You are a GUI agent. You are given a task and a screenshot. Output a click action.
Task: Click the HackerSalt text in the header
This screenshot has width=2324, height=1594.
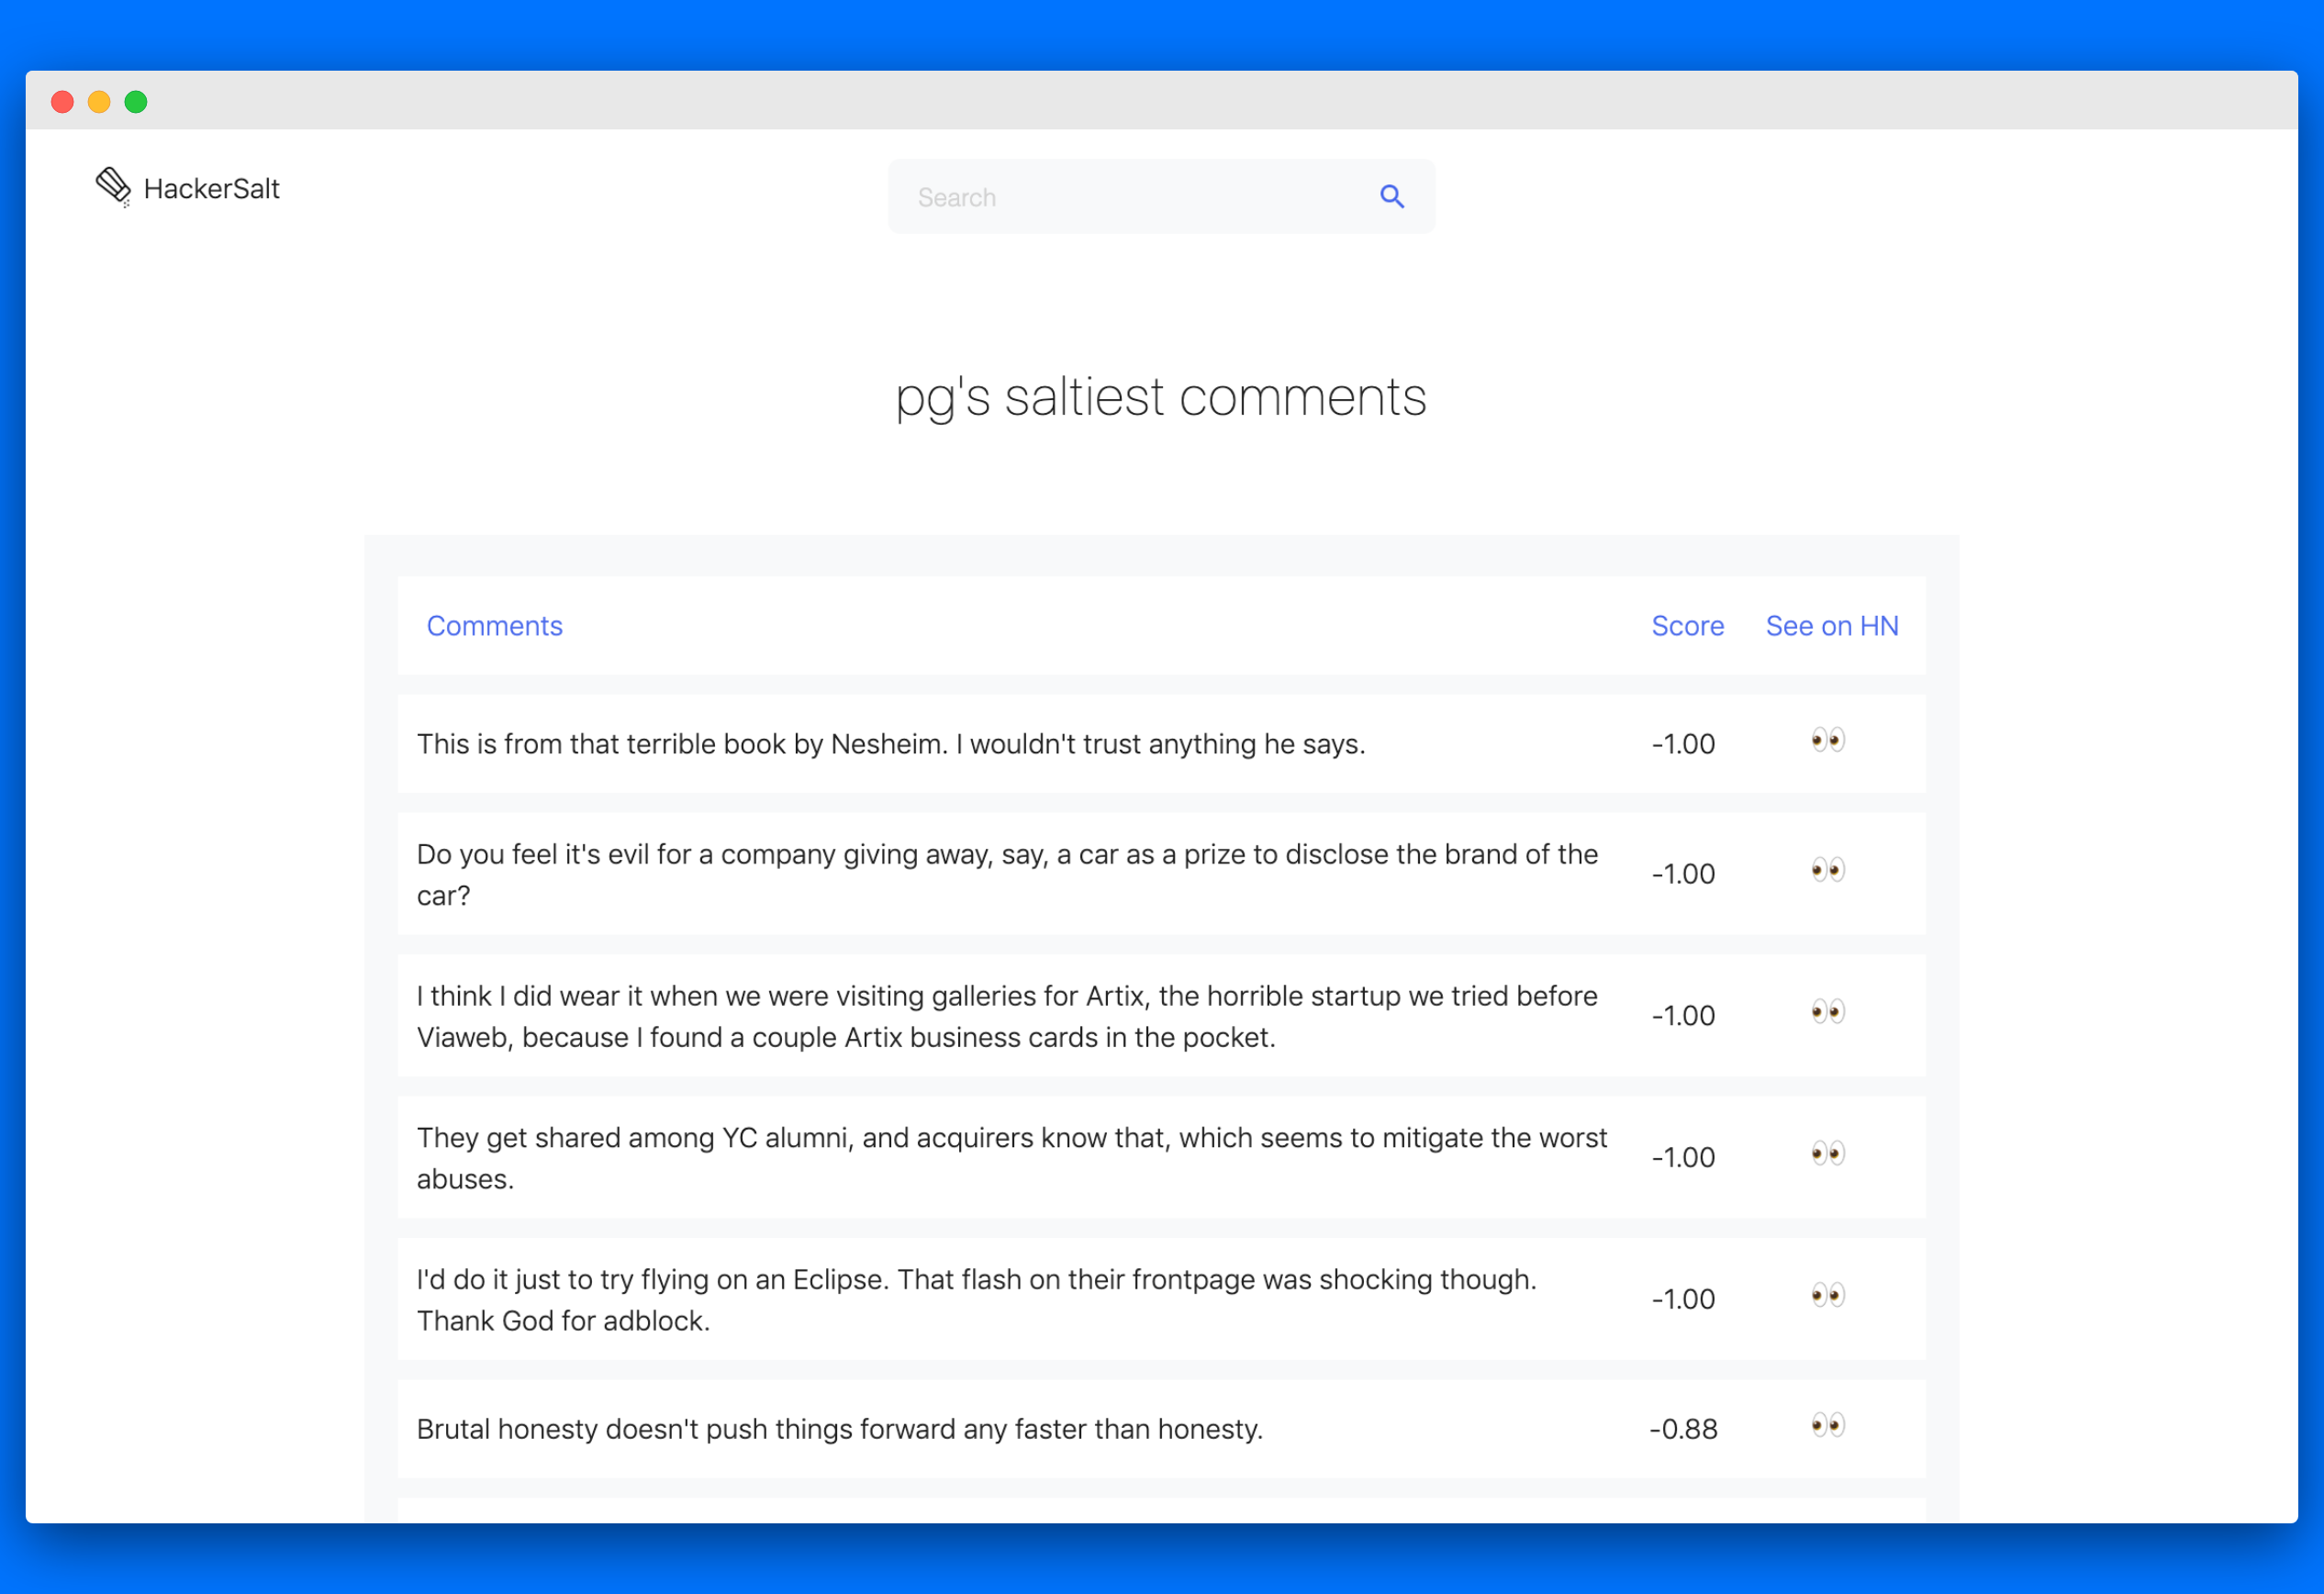211,188
